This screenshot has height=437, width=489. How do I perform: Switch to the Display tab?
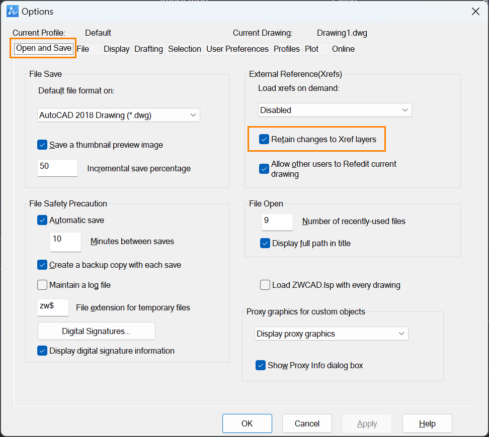coord(116,49)
